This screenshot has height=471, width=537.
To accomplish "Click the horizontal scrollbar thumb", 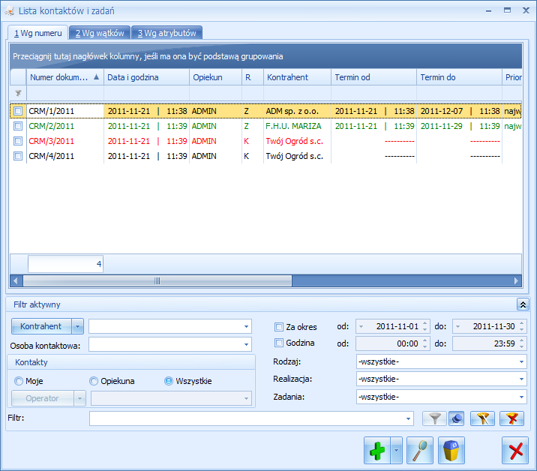I will point(157,281).
